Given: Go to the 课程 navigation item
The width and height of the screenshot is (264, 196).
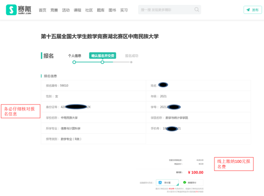Looking at the screenshot, I should pyautogui.click(x=77, y=10).
